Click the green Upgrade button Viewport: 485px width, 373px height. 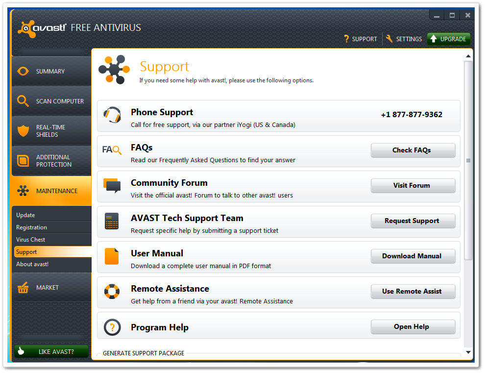pyautogui.click(x=449, y=39)
